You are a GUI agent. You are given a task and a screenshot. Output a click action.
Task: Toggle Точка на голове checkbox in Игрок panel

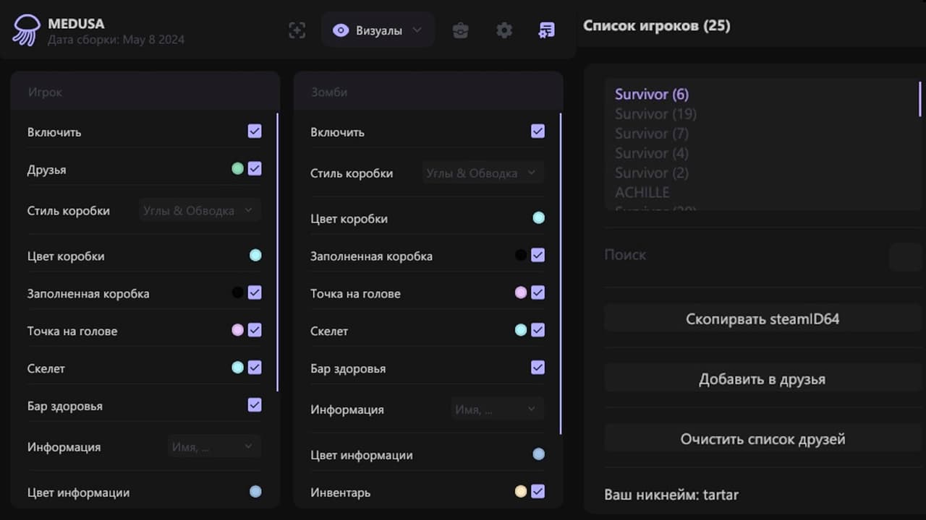(255, 330)
